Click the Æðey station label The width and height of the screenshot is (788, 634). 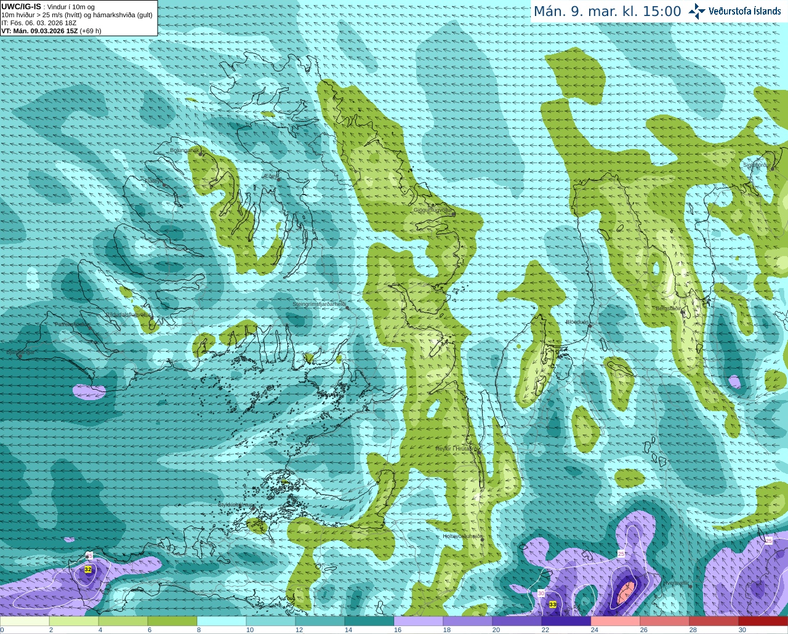[270, 175]
